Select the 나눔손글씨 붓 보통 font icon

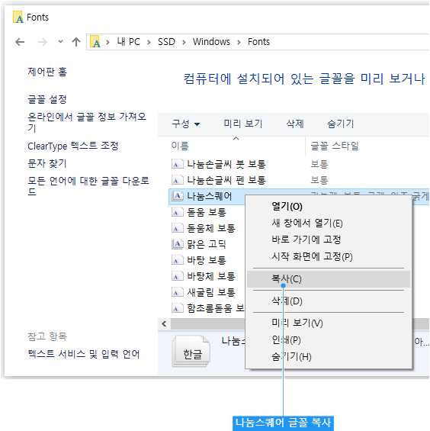177,164
